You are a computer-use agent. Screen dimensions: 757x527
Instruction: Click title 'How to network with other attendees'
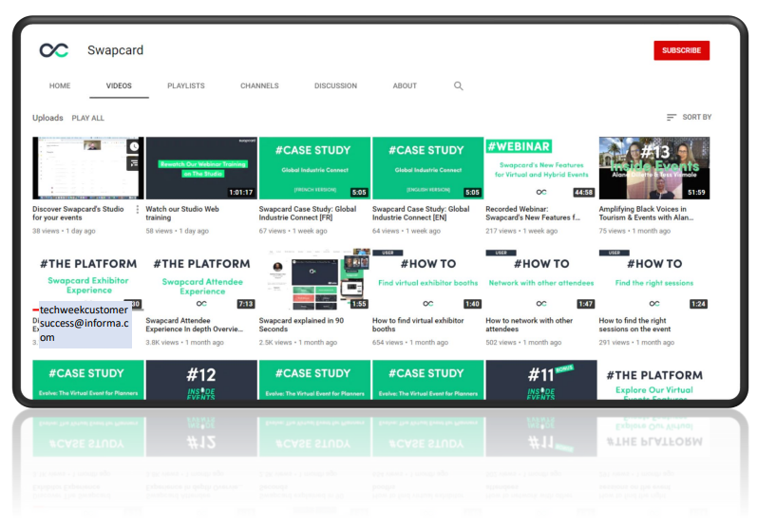click(529, 325)
